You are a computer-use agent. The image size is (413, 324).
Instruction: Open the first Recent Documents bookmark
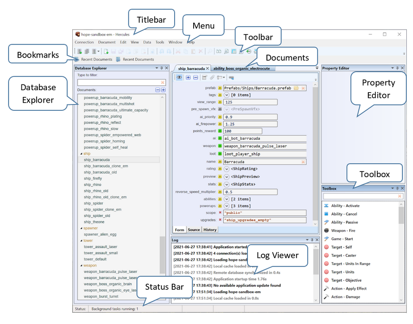pyautogui.click(x=94, y=59)
